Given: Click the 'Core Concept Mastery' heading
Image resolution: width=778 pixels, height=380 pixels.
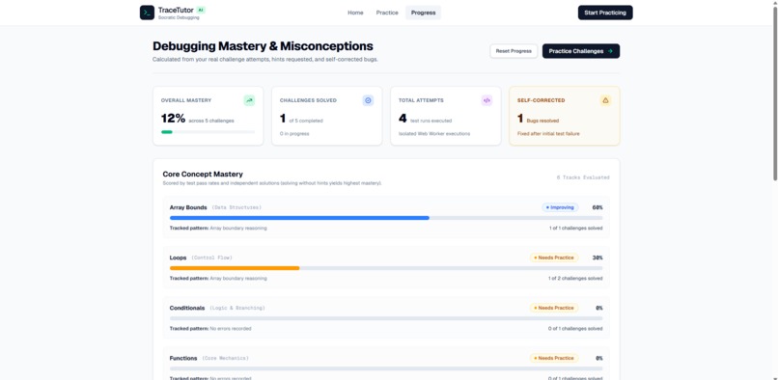Looking at the screenshot, I should [x=203, y=175].
